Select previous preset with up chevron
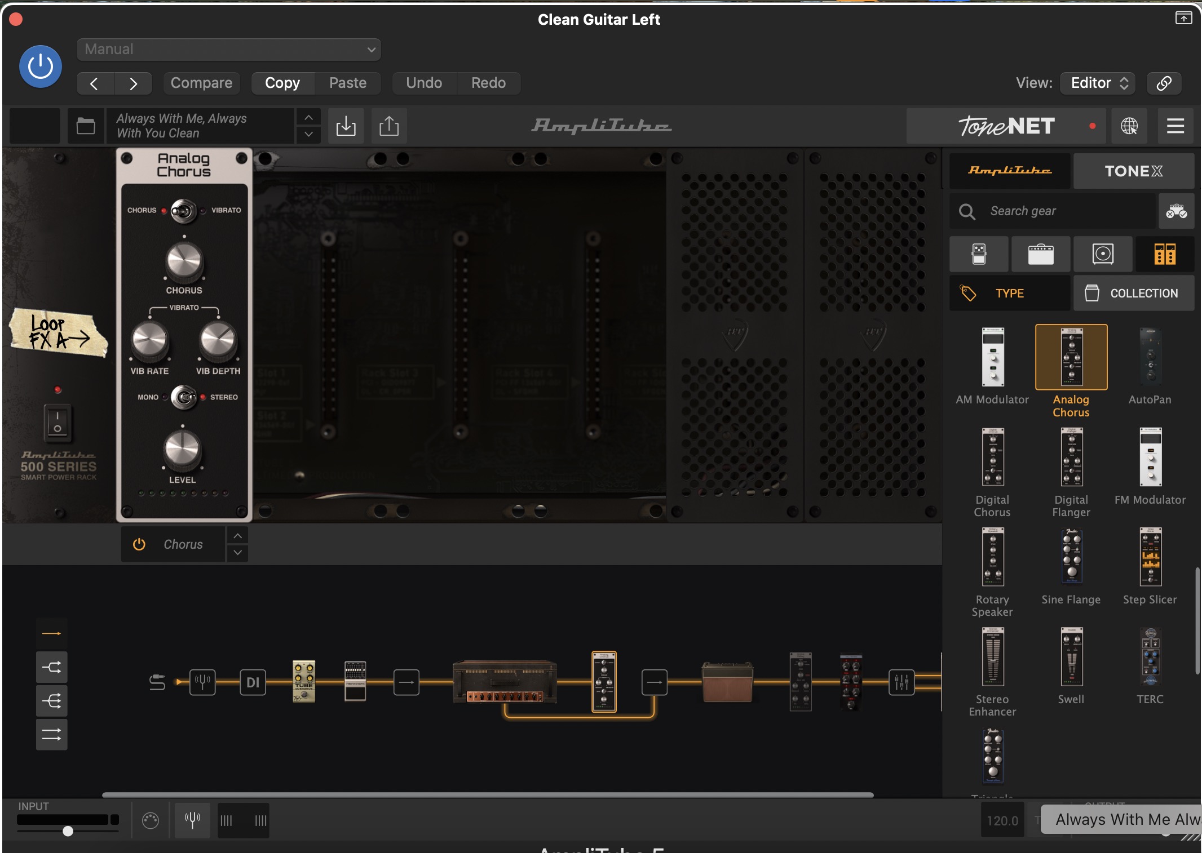This screenshot has height=853, width=1202. click(x=308, y=117)
